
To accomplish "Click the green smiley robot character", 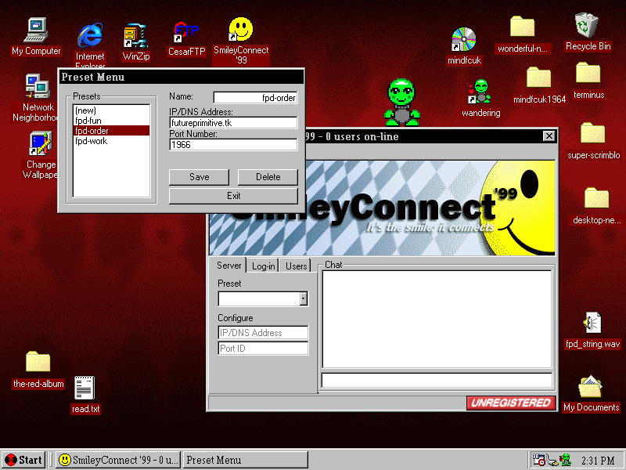I will coord(402,103).
